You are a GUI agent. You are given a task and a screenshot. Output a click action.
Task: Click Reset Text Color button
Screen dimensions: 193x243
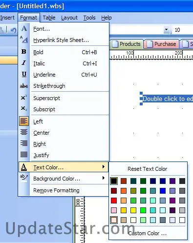148,169
